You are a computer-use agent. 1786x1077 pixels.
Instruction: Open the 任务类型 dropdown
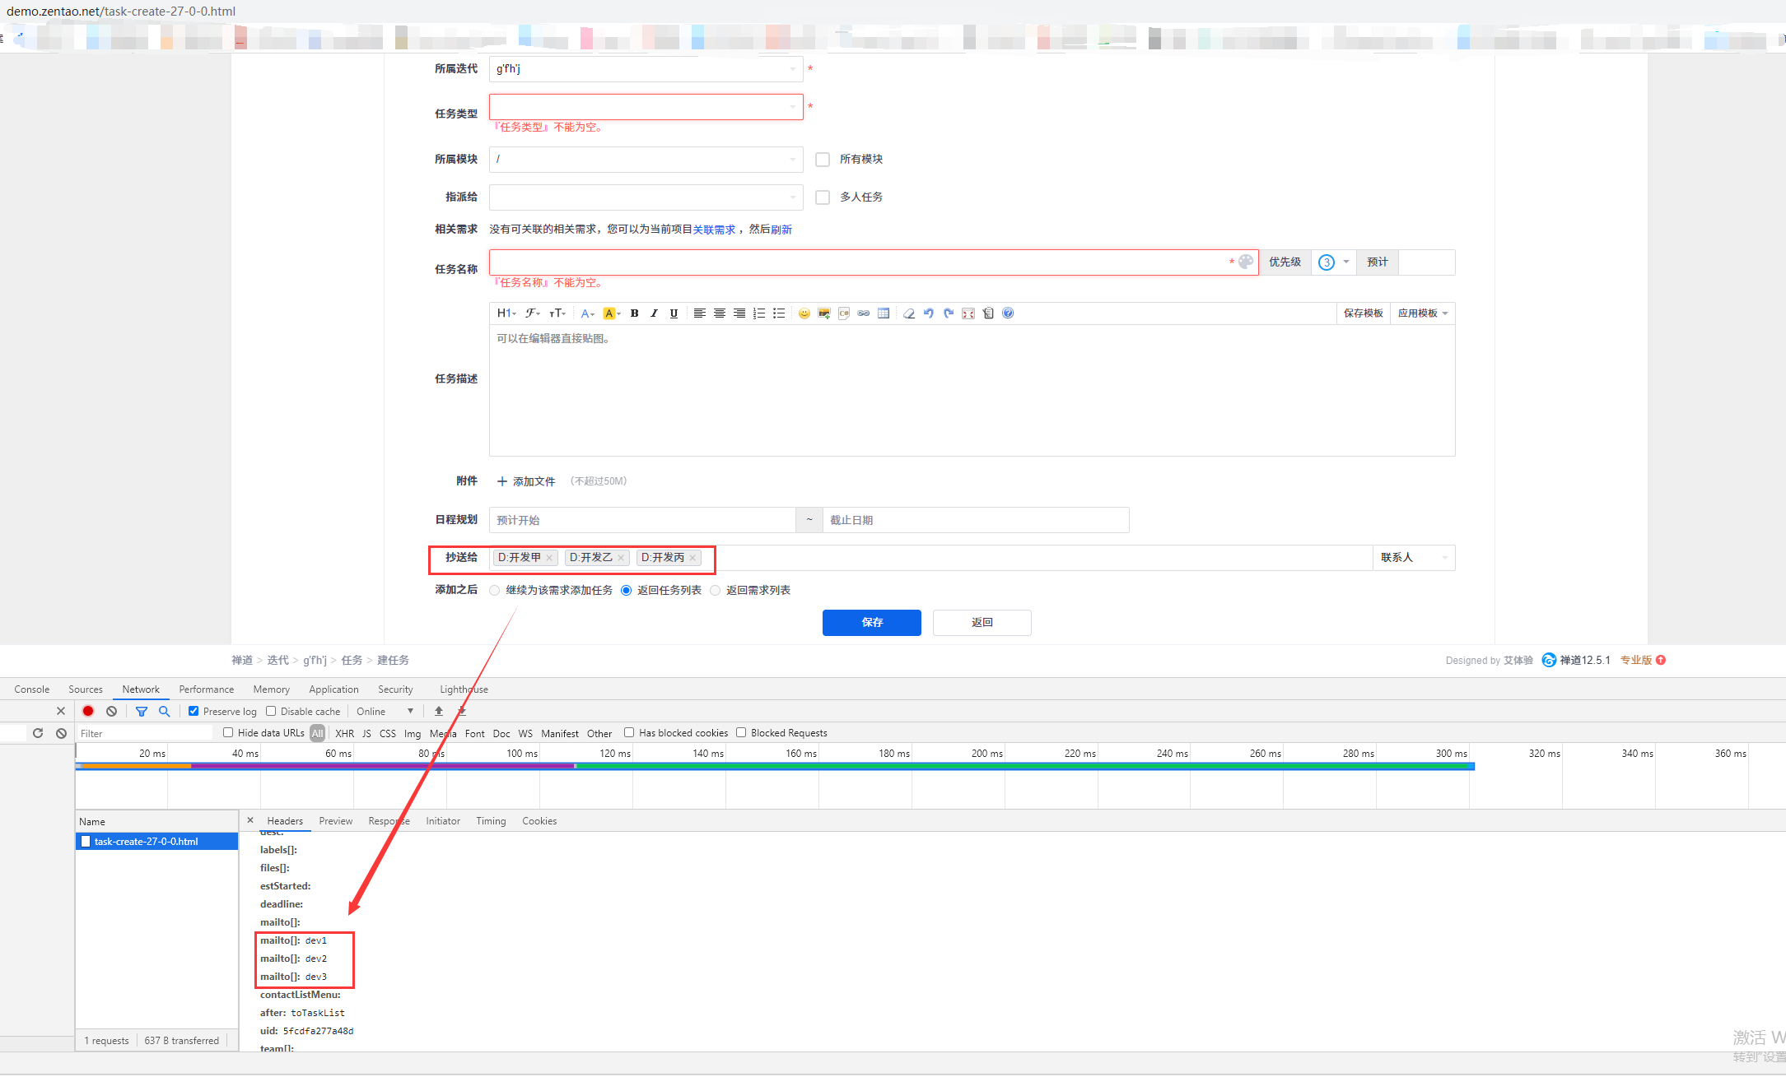646,107
